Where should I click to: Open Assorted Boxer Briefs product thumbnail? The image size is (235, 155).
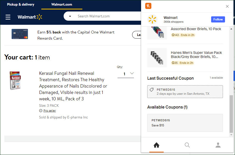coord(157,33)
